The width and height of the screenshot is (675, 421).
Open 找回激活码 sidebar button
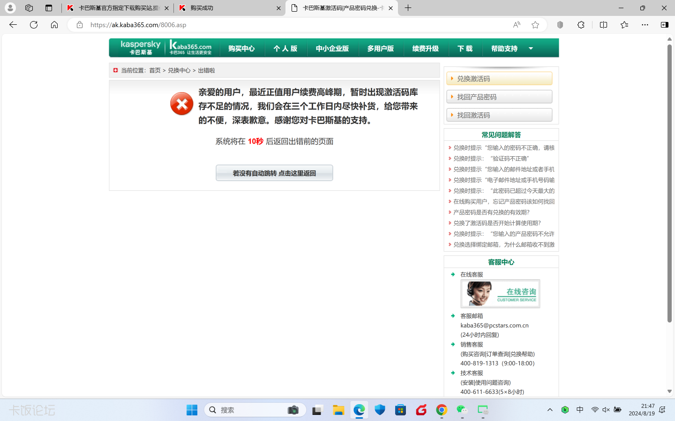tap(499, 115)
